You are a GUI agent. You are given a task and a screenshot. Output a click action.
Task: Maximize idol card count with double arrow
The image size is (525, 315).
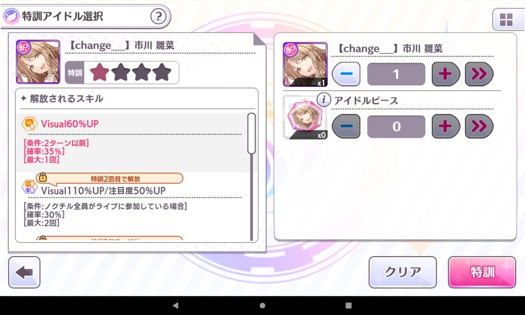click(479, 74)
